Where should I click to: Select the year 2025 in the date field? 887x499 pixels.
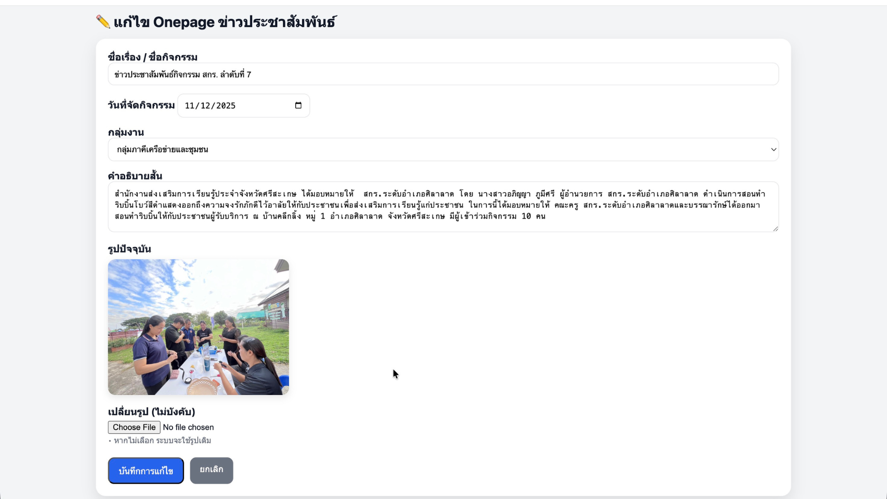(x=226, y=106)
